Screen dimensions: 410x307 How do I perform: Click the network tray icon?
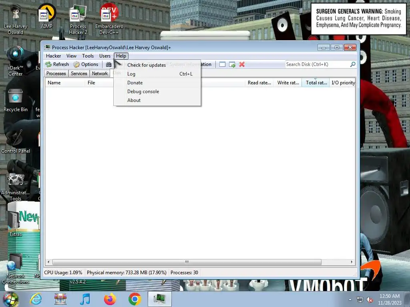[360, 299]
